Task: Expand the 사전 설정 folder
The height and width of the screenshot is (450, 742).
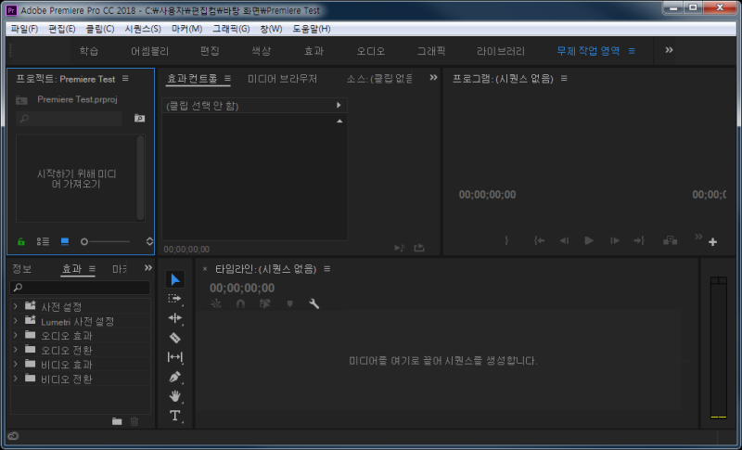Action: click(x=15, y=306)
